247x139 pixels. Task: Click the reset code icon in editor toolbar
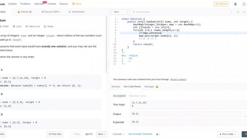point(244,12)
